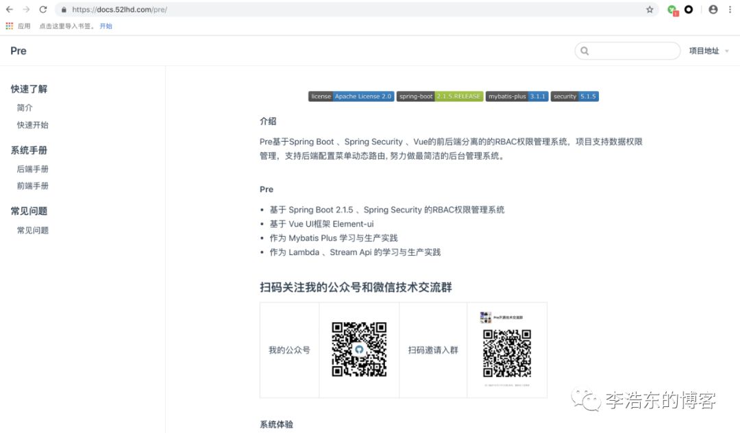
Task: Click the Lambda、Stream Api bullet line
Action: [355, 252]
